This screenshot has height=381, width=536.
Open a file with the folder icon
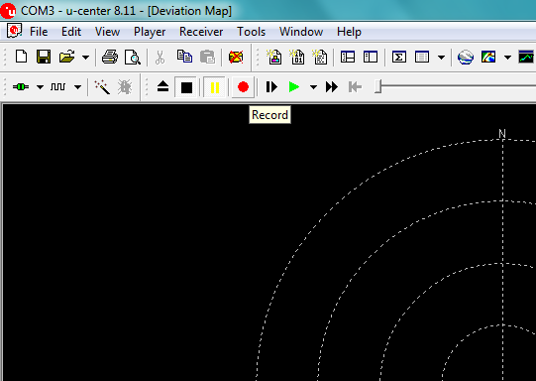click(x=66, y=57)
